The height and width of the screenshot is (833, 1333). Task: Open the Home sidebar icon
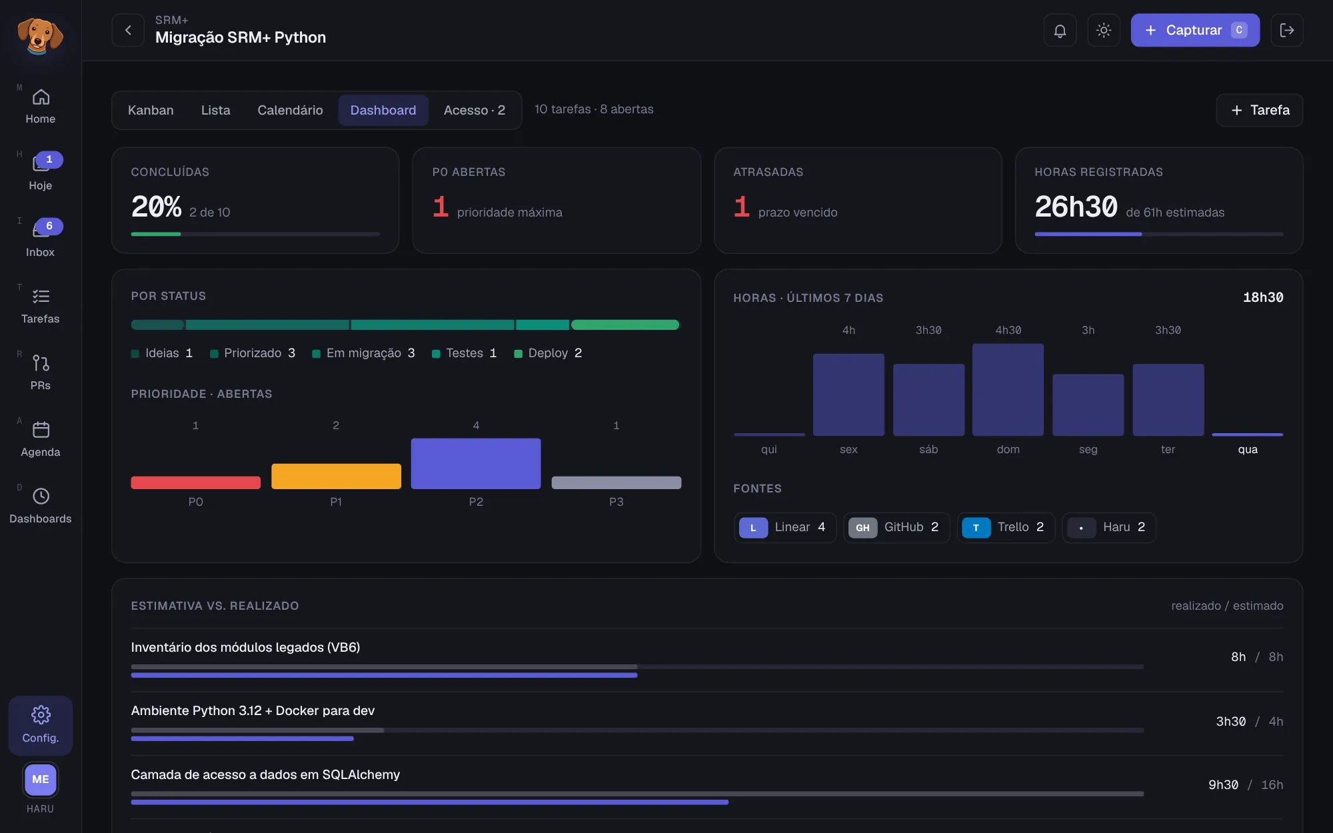coord(41,107)
